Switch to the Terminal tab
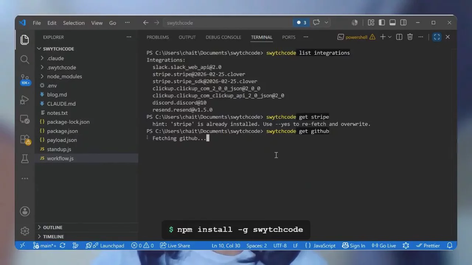Screen dimensions: 472x265 [x=261, y=37]
